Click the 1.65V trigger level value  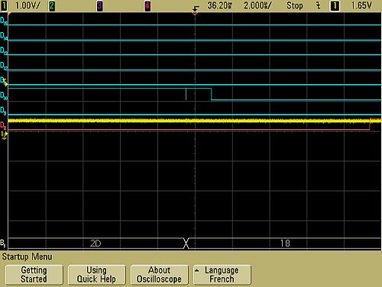tap(361, 5)
